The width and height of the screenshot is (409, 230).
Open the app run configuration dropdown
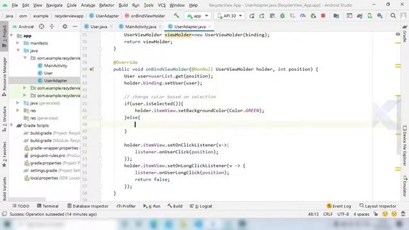(197, 16)
